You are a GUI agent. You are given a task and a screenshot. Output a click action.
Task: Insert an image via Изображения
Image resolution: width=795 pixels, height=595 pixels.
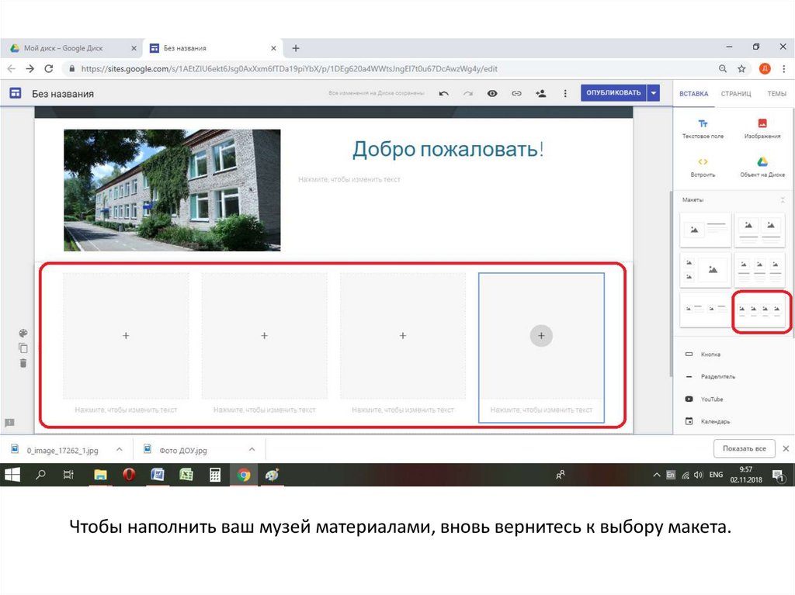coord(762,128)
